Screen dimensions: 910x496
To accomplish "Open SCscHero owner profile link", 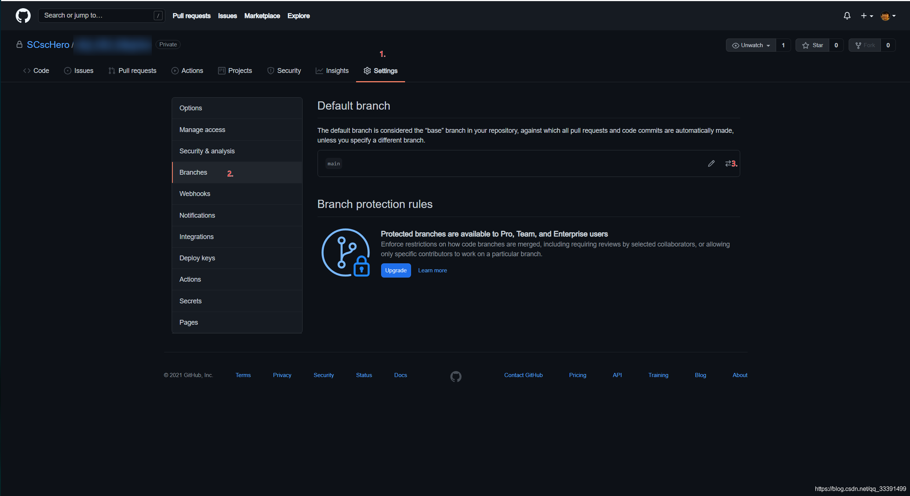I will click(48, 45).
